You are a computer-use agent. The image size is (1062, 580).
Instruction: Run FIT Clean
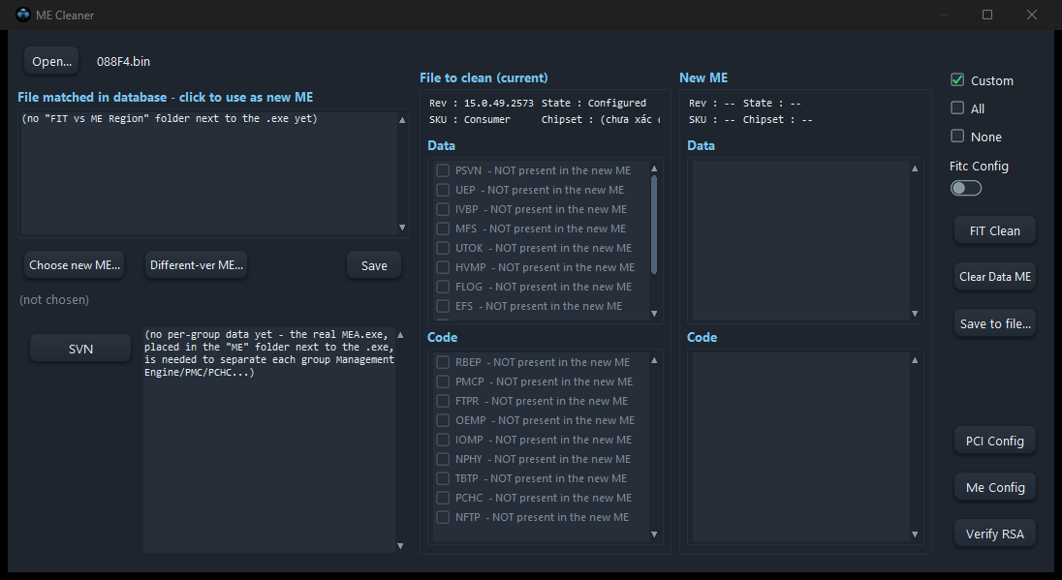point(995,230)
